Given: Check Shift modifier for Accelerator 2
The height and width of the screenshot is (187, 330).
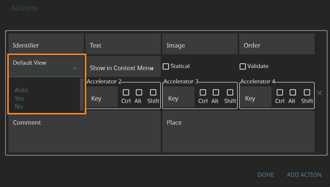Looking at the screenshot, I should tap(153, 92).
